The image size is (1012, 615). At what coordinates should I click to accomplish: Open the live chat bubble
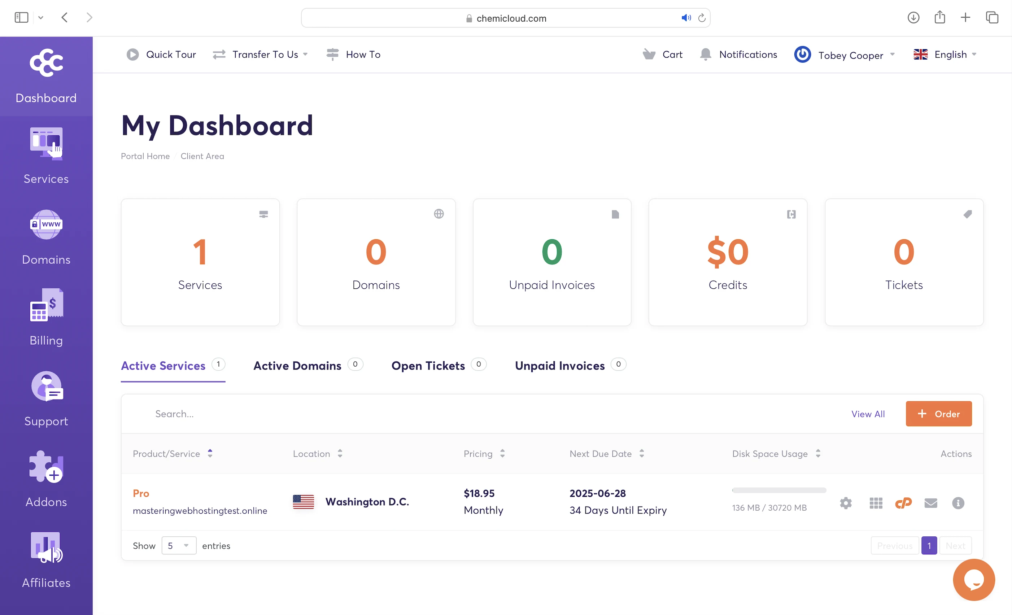coord(973,580)
